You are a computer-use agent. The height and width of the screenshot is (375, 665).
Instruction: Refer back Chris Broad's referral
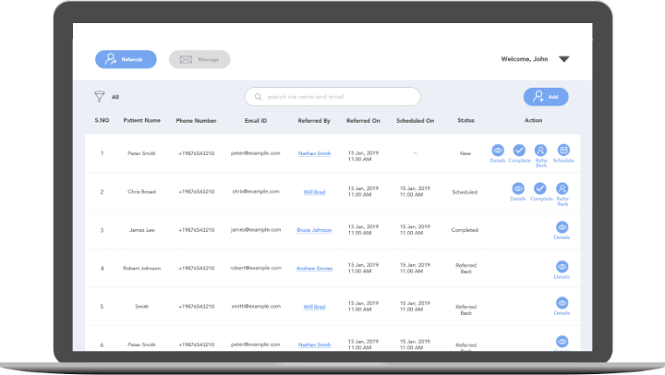pyautogui.click(x=562, y=188)
